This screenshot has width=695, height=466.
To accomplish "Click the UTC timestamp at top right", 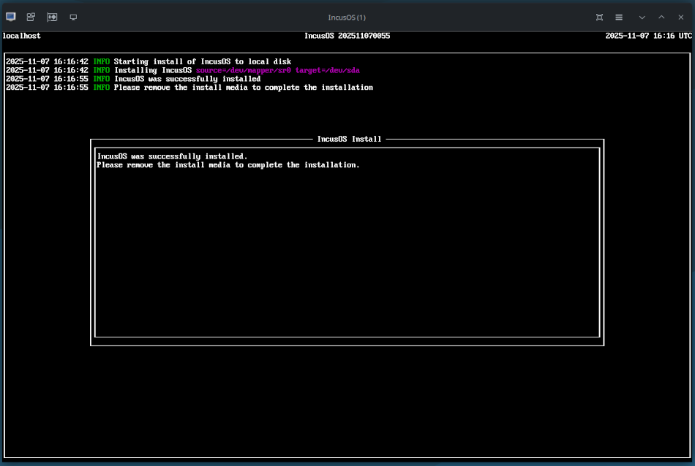I will [x=648, y=36].
